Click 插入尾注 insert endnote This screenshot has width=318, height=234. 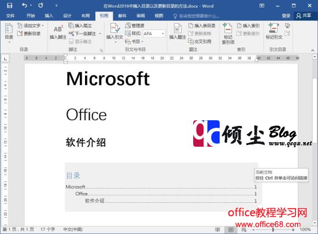tap(80, 26)
